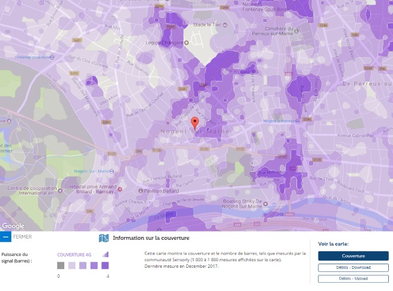Show the Couverture map view
The image size is (393, 291).
click(x=353, y=256)
